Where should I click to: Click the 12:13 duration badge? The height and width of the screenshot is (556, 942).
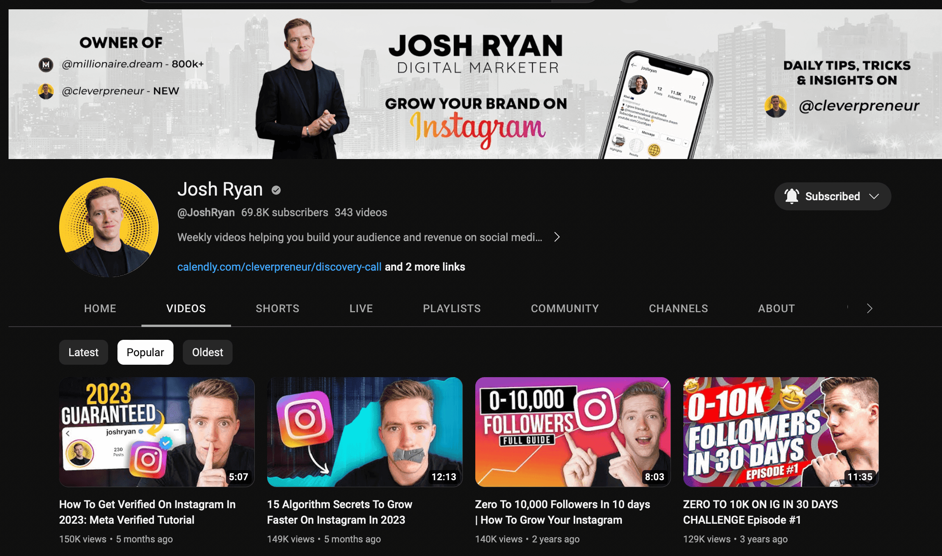(444, 477)
